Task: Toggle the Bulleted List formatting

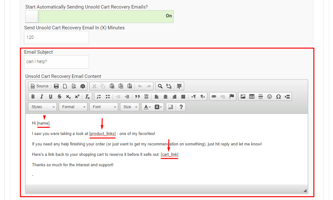Action: (x=107, y=97)
